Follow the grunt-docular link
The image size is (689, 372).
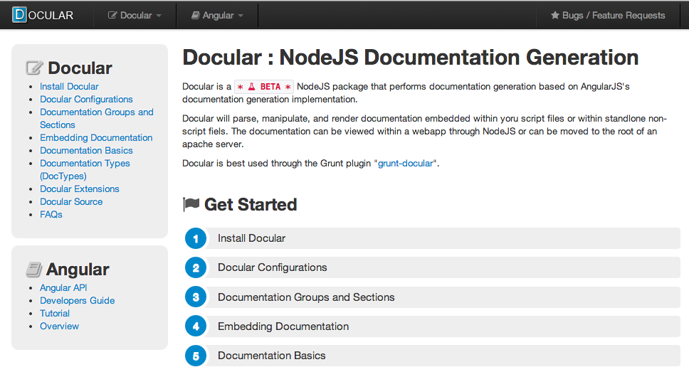[x=405, y=164]
